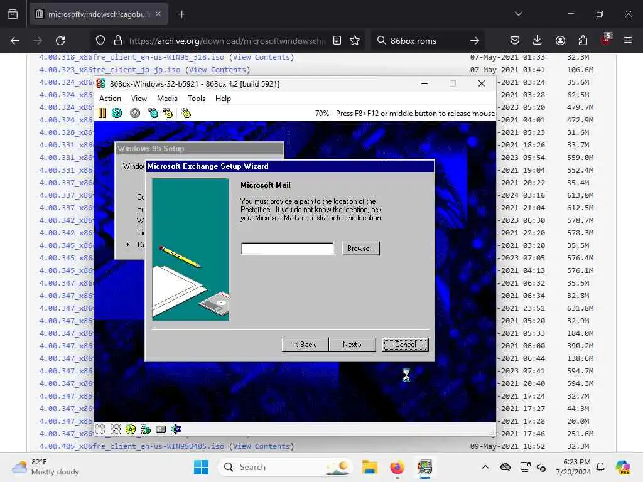Expand the list all tabs chevron
This screenshot has width=643, height=482.
pyautogui.click(x=519, y=14)
